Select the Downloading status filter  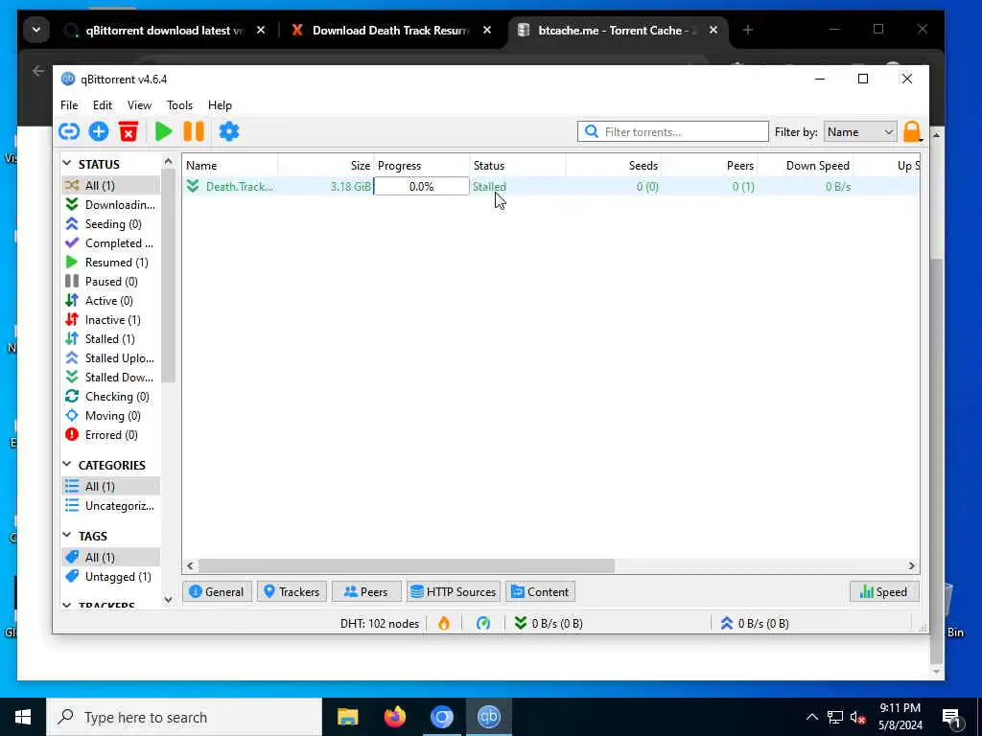click(x=111, y=205)
